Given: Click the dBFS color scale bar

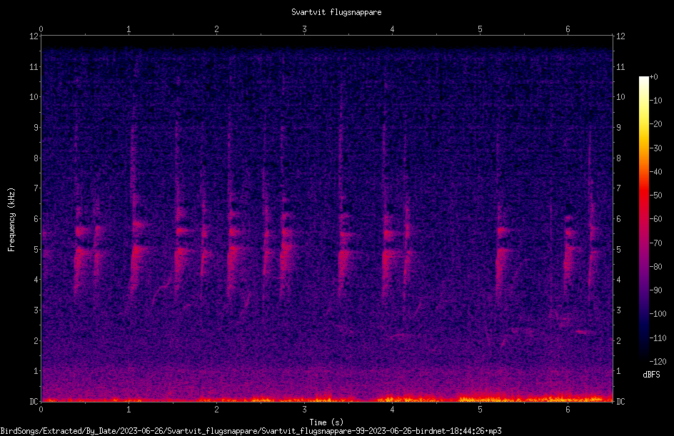Looking at the screenshot, I should pyautogui.click(x=643, y=219).
